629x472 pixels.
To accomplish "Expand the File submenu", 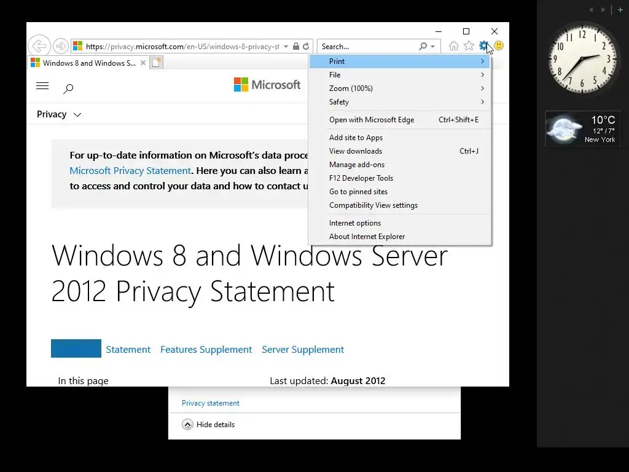I will click(399, 74).
